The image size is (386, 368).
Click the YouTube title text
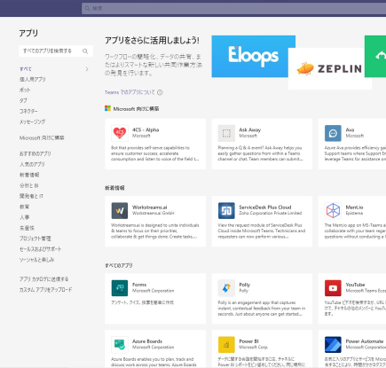click(355, 285)
